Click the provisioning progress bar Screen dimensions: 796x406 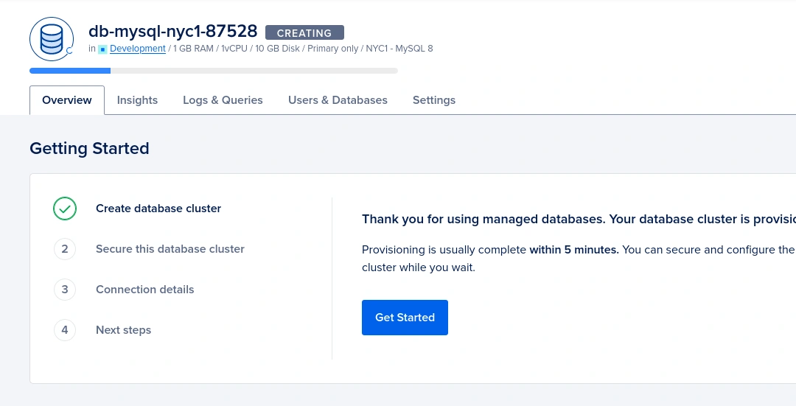pos(214,71)
